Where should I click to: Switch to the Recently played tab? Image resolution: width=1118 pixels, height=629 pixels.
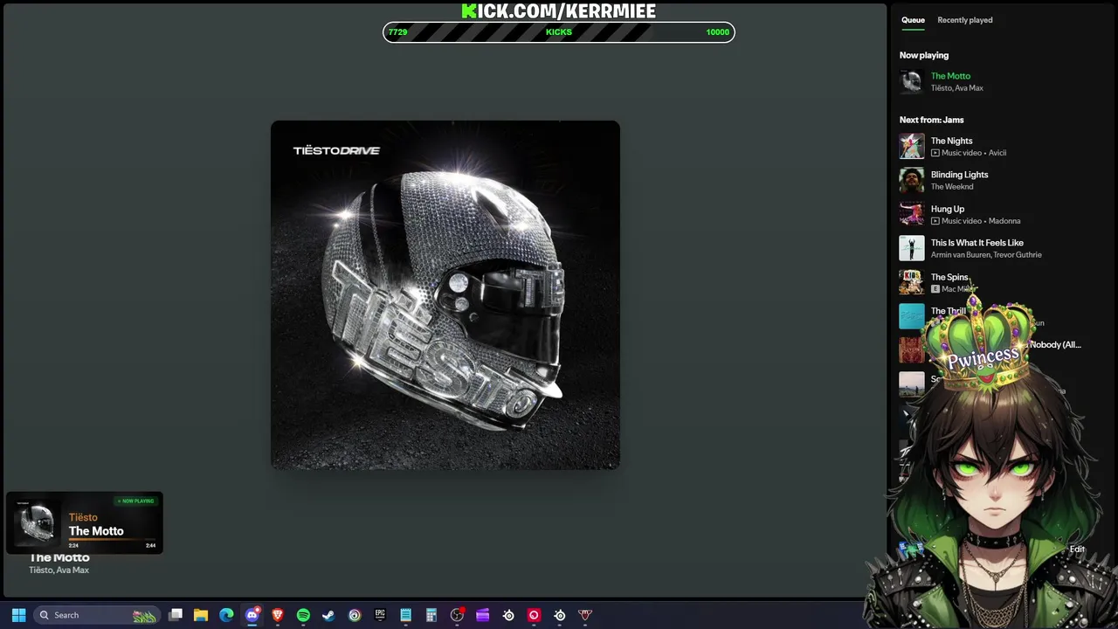[965, 20]
